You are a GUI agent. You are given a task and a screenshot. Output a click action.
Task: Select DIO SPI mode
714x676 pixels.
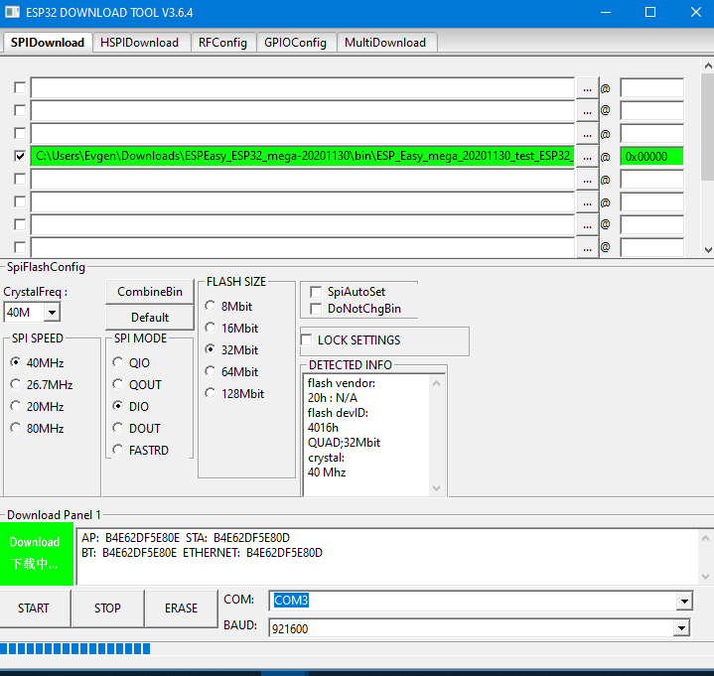point(131,407)
